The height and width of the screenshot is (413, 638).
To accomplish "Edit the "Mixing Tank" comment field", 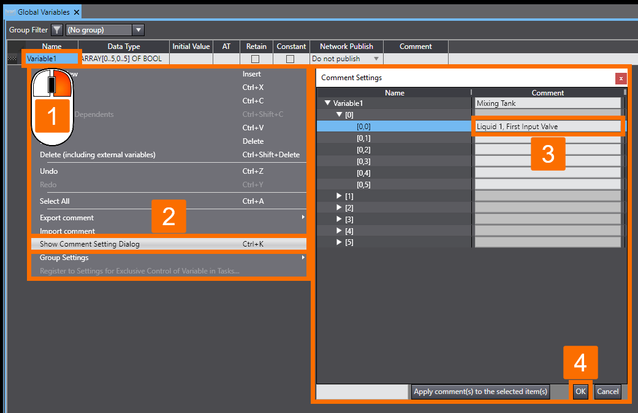I will pyautogui.click(x=547, y=103).
